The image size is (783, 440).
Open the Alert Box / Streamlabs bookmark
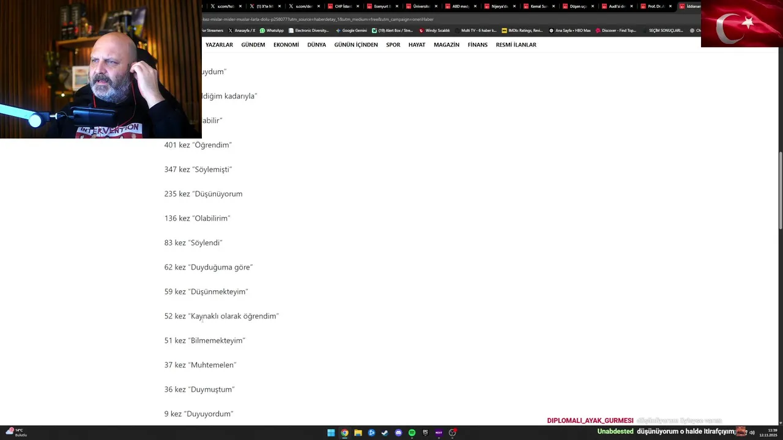click(392, 31)
